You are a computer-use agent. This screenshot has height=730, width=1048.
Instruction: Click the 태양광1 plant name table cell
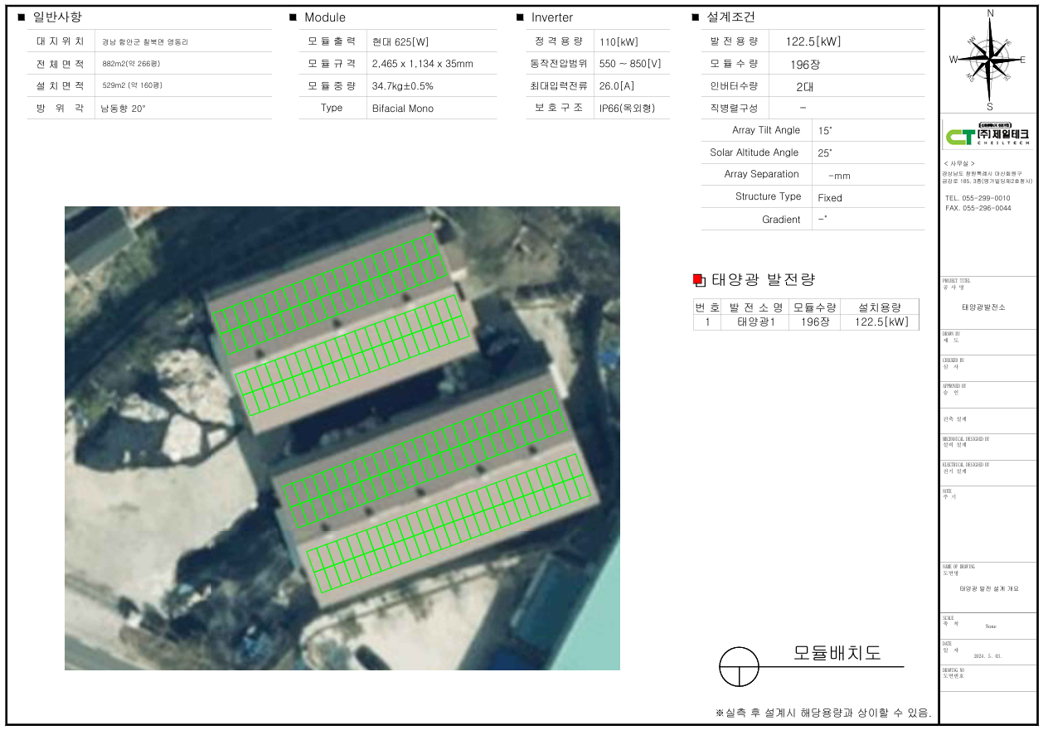pos(755,322)
